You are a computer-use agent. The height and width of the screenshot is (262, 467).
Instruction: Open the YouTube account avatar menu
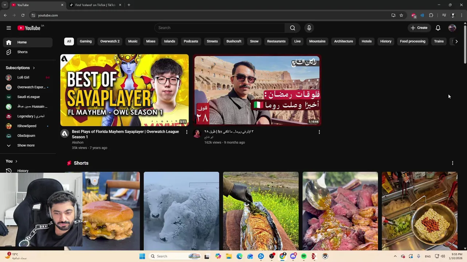click(452, 28)
